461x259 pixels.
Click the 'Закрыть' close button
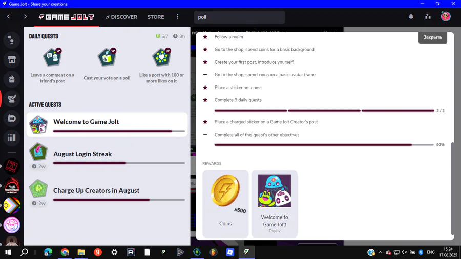(x=432, y=37)
